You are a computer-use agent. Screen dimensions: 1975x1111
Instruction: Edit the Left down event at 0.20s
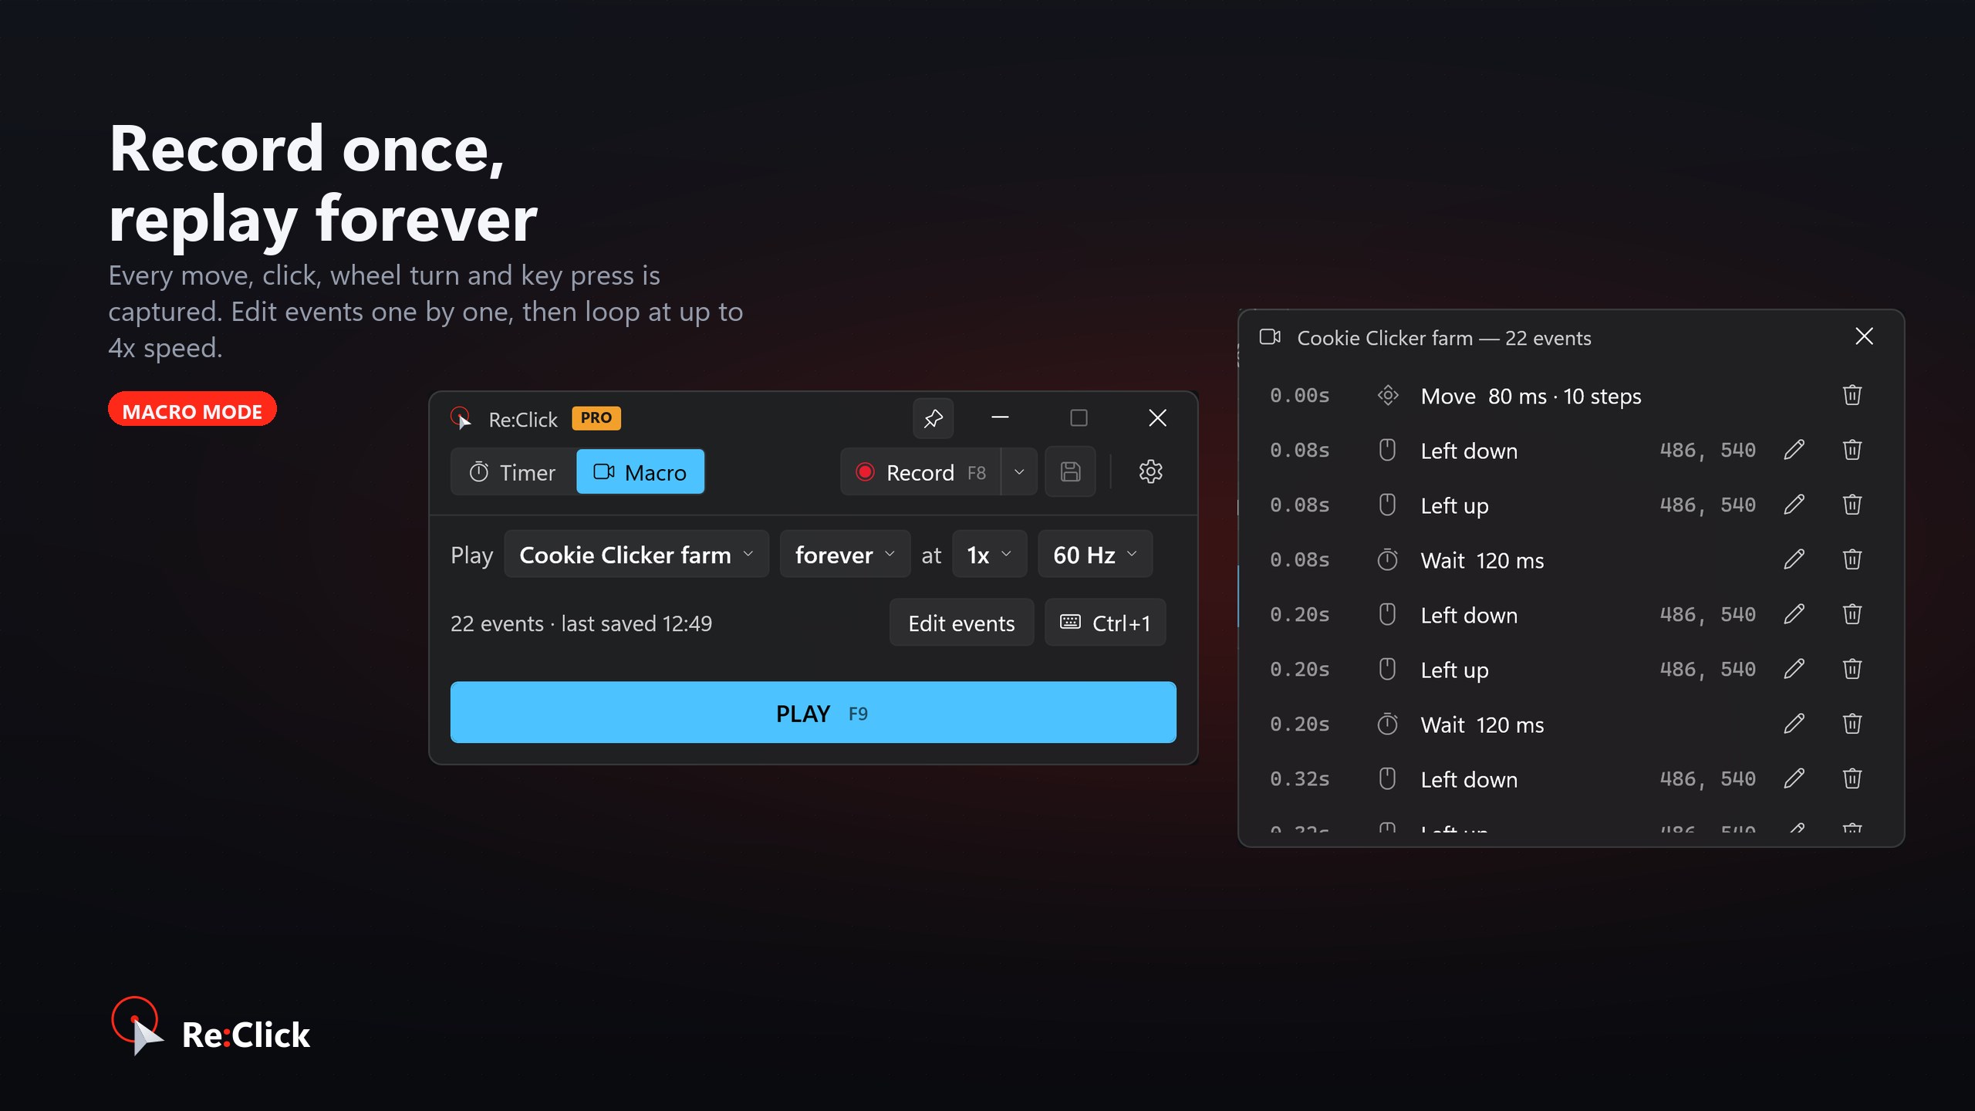tap(1794, 615)
